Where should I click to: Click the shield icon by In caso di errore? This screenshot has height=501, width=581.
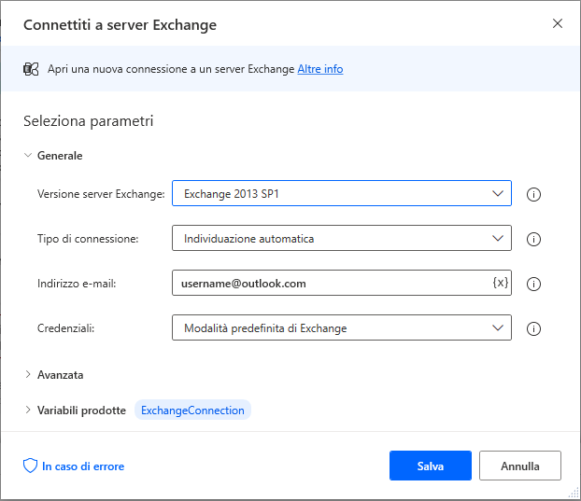pyautogui.click(x=31, y=466)
